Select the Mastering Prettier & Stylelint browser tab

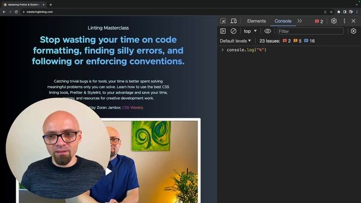click(24, 5)
